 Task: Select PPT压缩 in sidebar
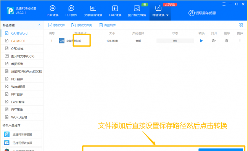coord(22,109)
